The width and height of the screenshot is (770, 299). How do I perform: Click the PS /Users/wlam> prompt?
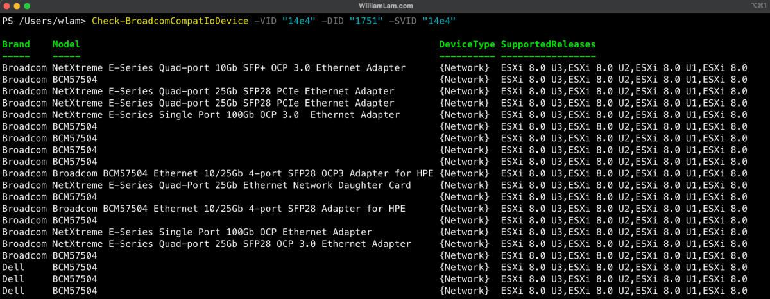point(44,21)
